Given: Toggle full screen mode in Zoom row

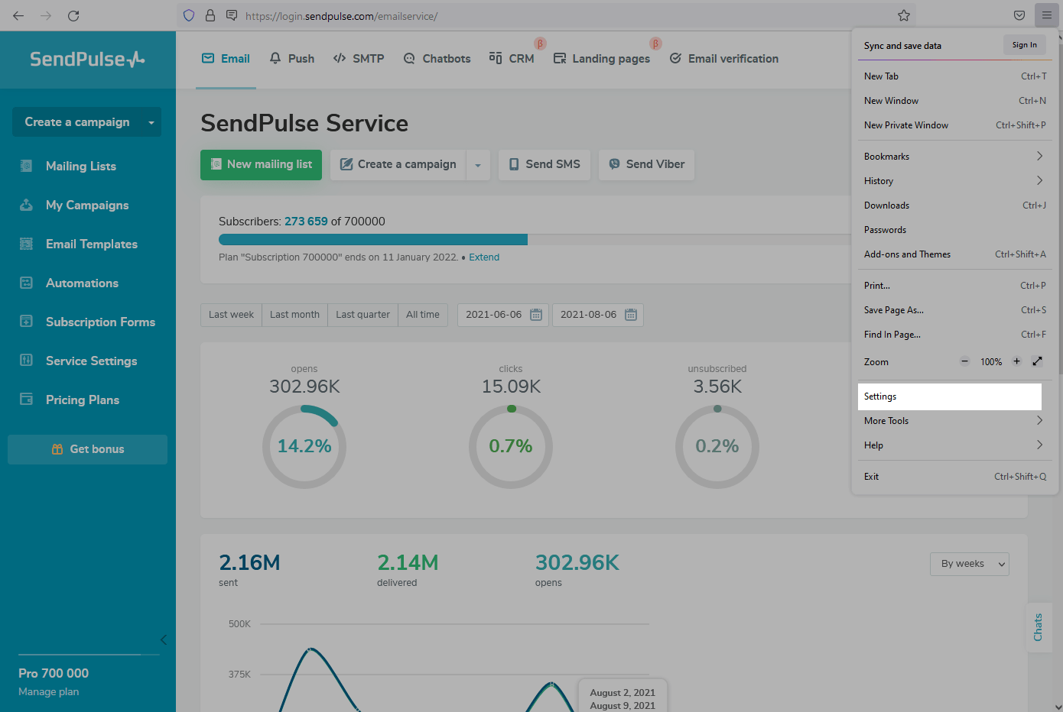Looking at the screenshot, I should click(x=1037, y=361).
